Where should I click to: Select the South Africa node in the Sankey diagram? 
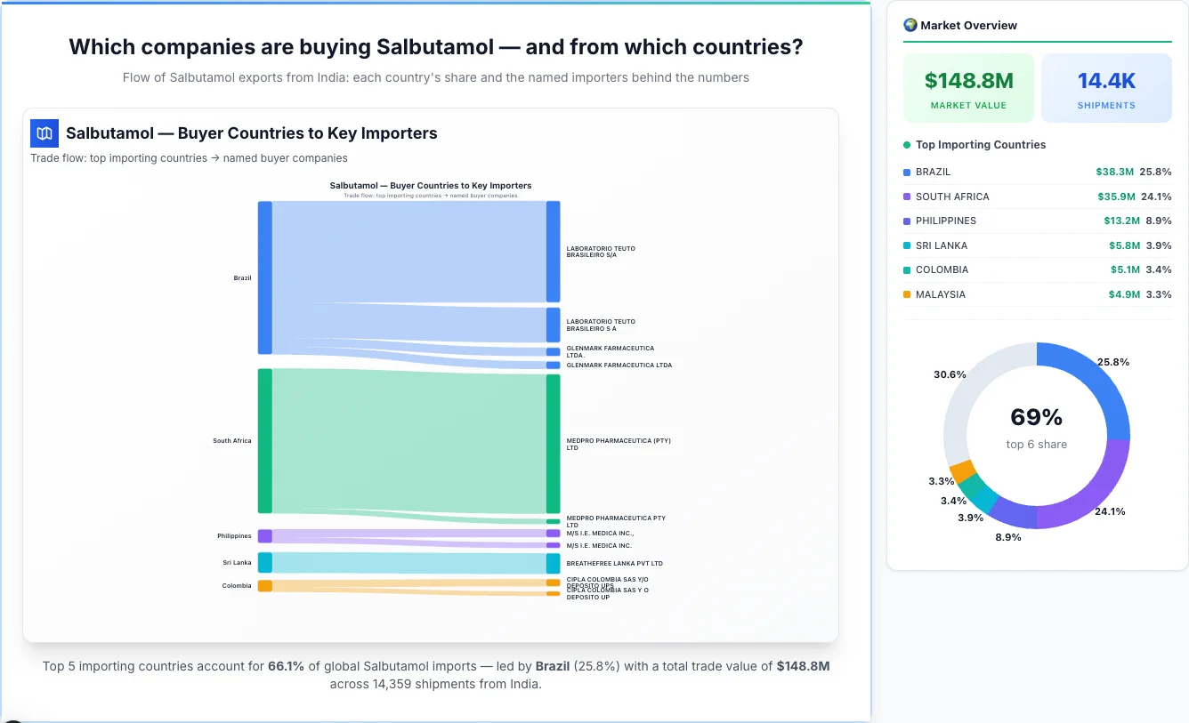pyautogui.click(x=263, y=440)
